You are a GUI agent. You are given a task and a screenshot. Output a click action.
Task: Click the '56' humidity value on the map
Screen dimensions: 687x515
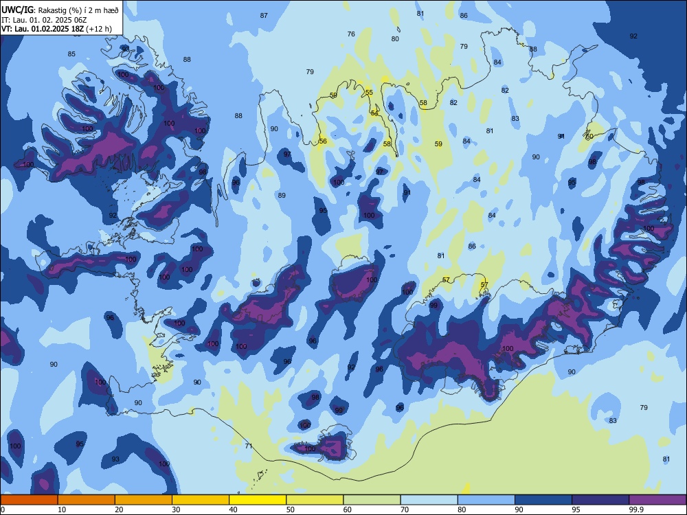point(323,141)
